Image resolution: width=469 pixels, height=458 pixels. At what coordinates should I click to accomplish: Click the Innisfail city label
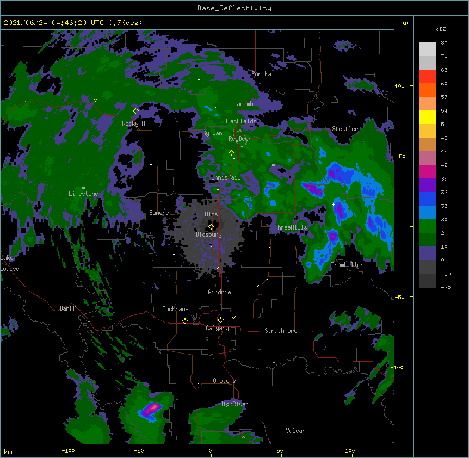tap(226, 177)
